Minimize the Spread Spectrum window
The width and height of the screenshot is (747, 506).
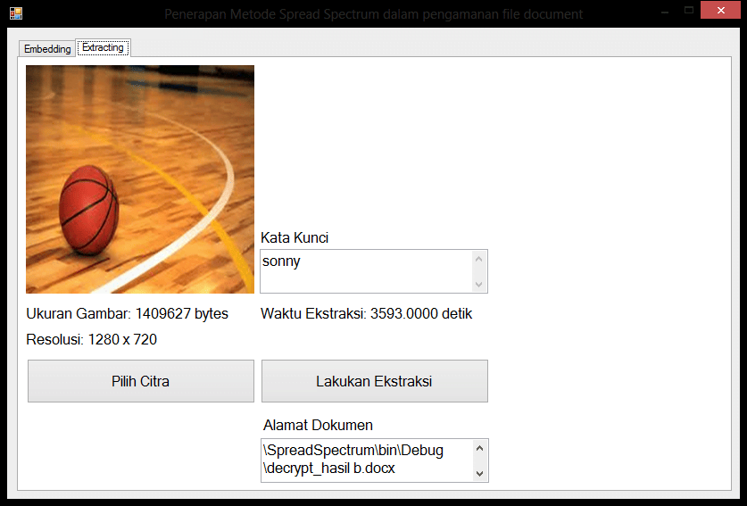tap(663, 11)
